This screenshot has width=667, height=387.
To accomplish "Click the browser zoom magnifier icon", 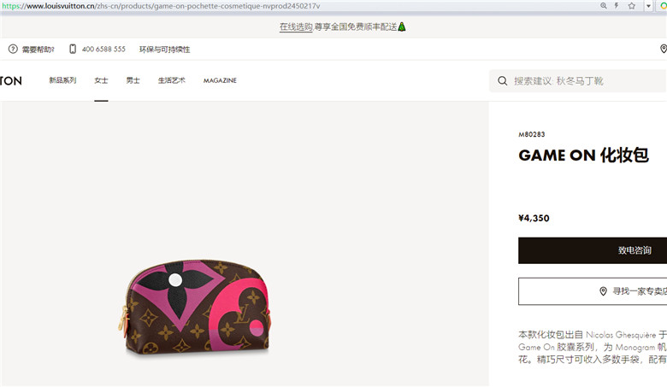I will [x=603, y=5].
